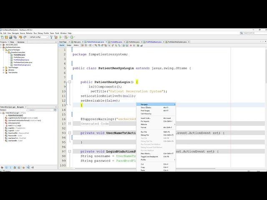Select initComponents() in the Navigator list

click(x=14, y=123)
